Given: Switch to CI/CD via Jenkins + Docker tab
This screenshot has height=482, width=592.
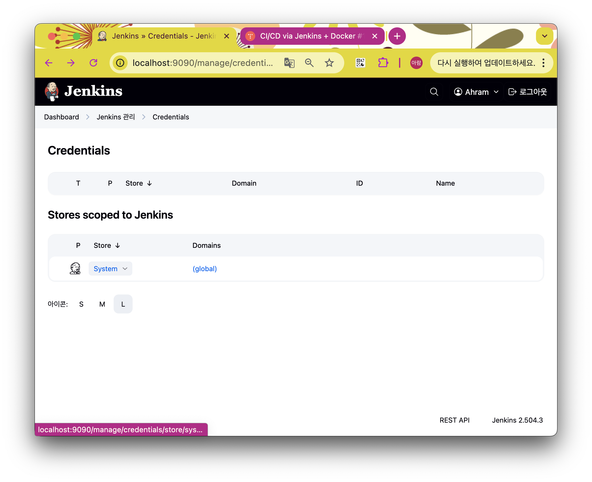Looking at the screenshot, I should (x=311, y=36).
